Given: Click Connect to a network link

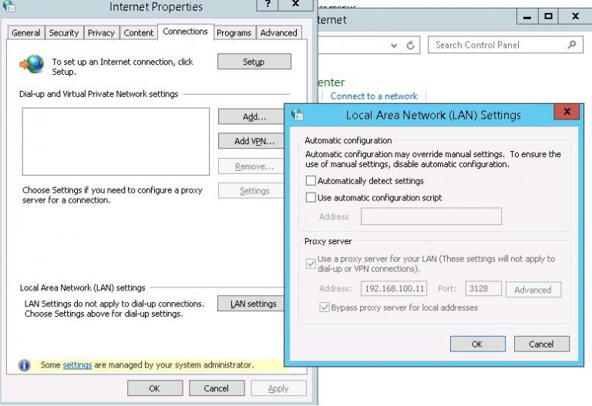Looking at the screenshot, I should point(374,96).
